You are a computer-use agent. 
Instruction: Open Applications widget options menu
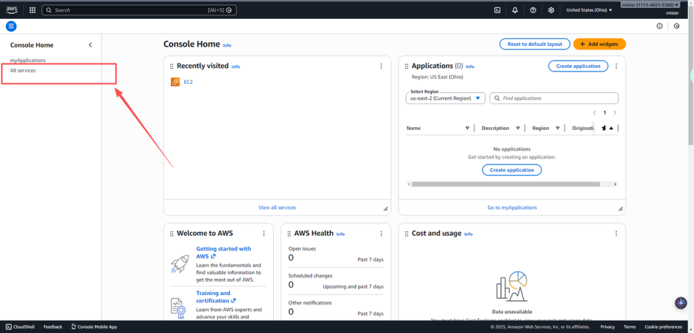[616, 66]
